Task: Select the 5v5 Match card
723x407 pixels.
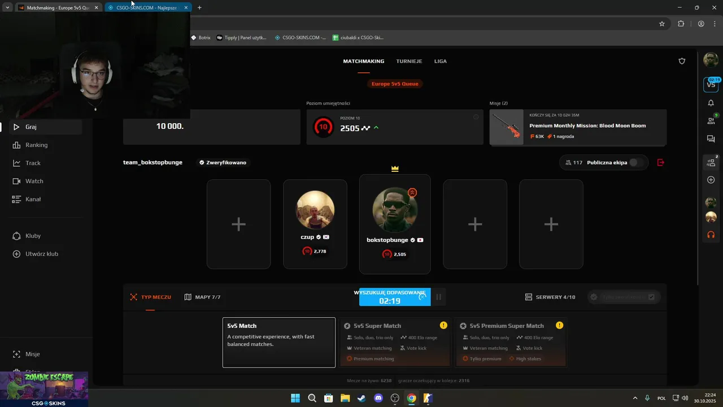Action: 279,343
